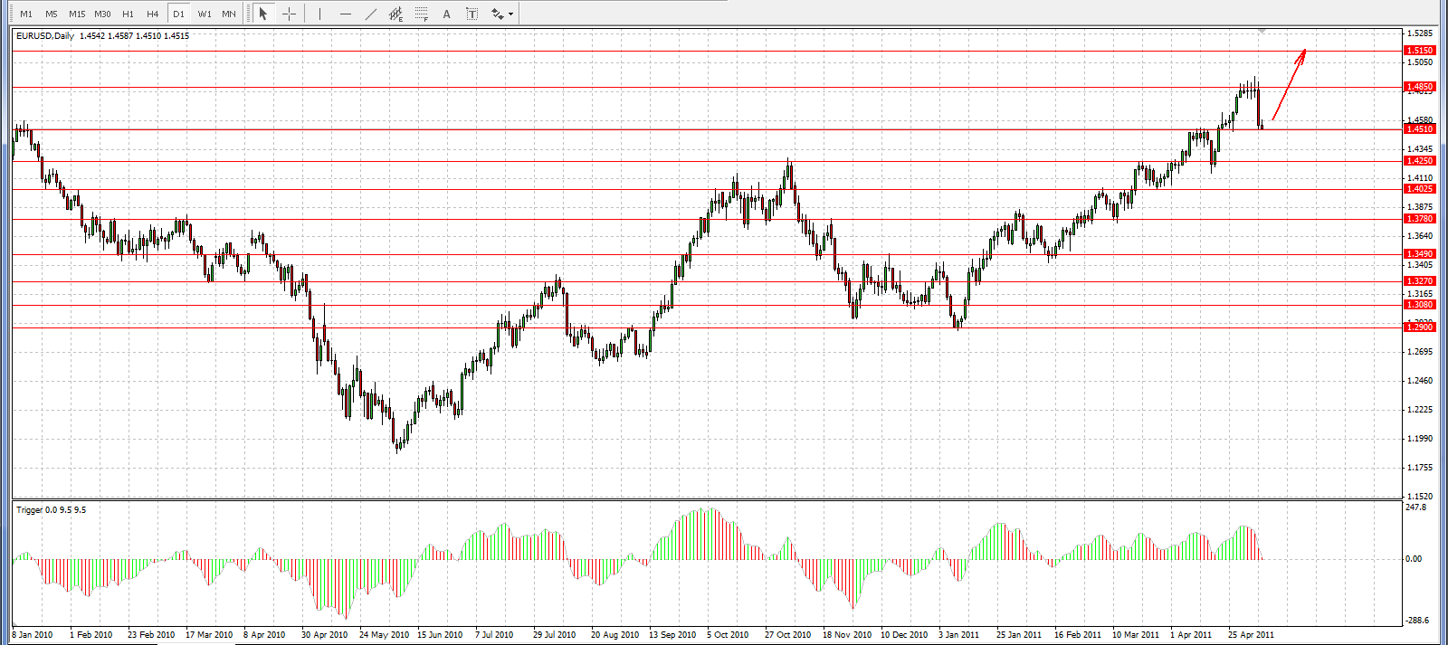Viewport: 1448px width, 645px height.
Task: Switch chart to M15 timeframe
Action: 77,14
